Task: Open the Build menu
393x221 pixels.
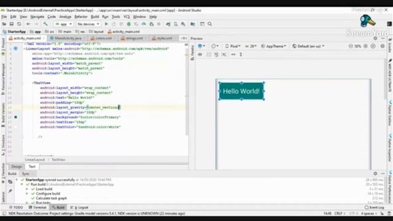Action: [x=95, y=17]
